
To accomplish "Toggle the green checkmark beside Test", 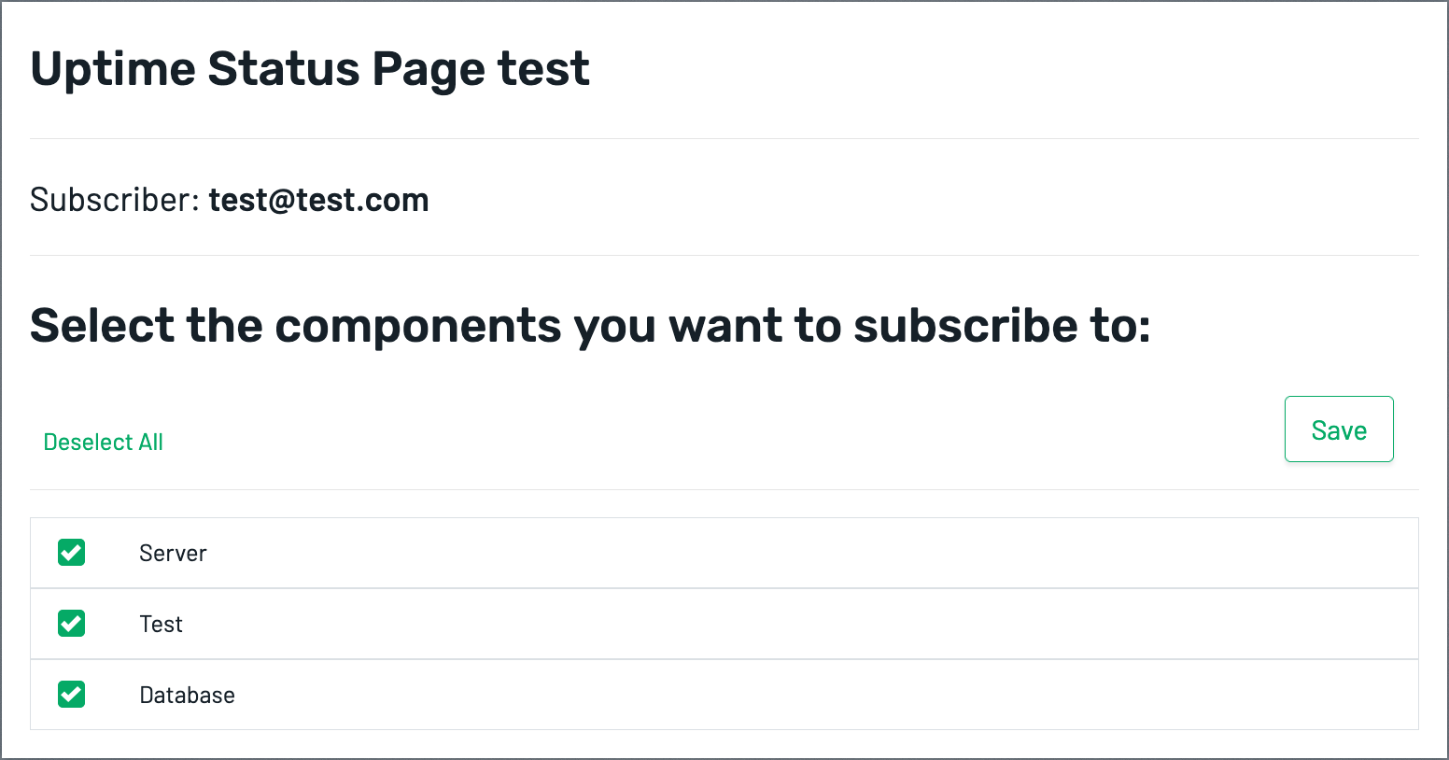I will coord(72,624).
